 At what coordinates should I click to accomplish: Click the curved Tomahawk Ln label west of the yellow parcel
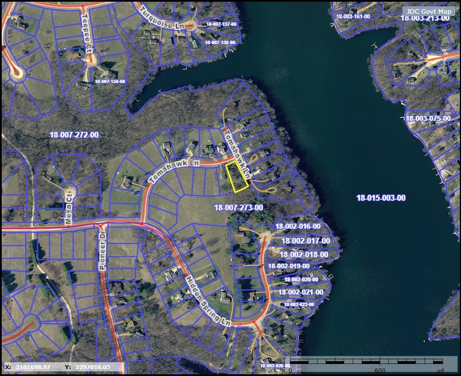tap(174, 170)
